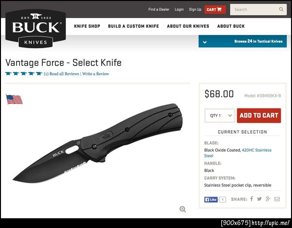
Task: Click the Add to Cart button
Action: 259,116
